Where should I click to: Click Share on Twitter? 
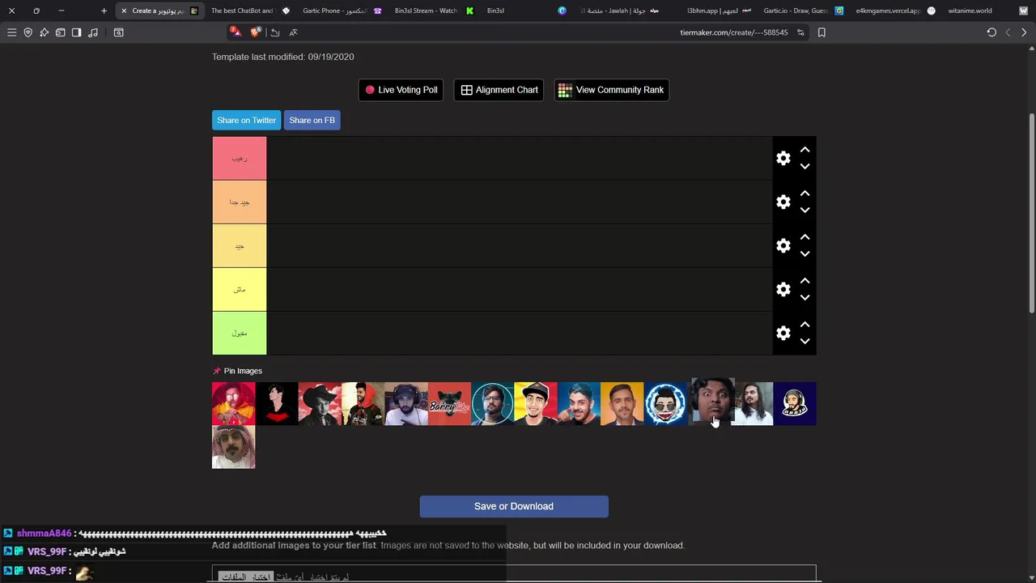coord(246,120)
